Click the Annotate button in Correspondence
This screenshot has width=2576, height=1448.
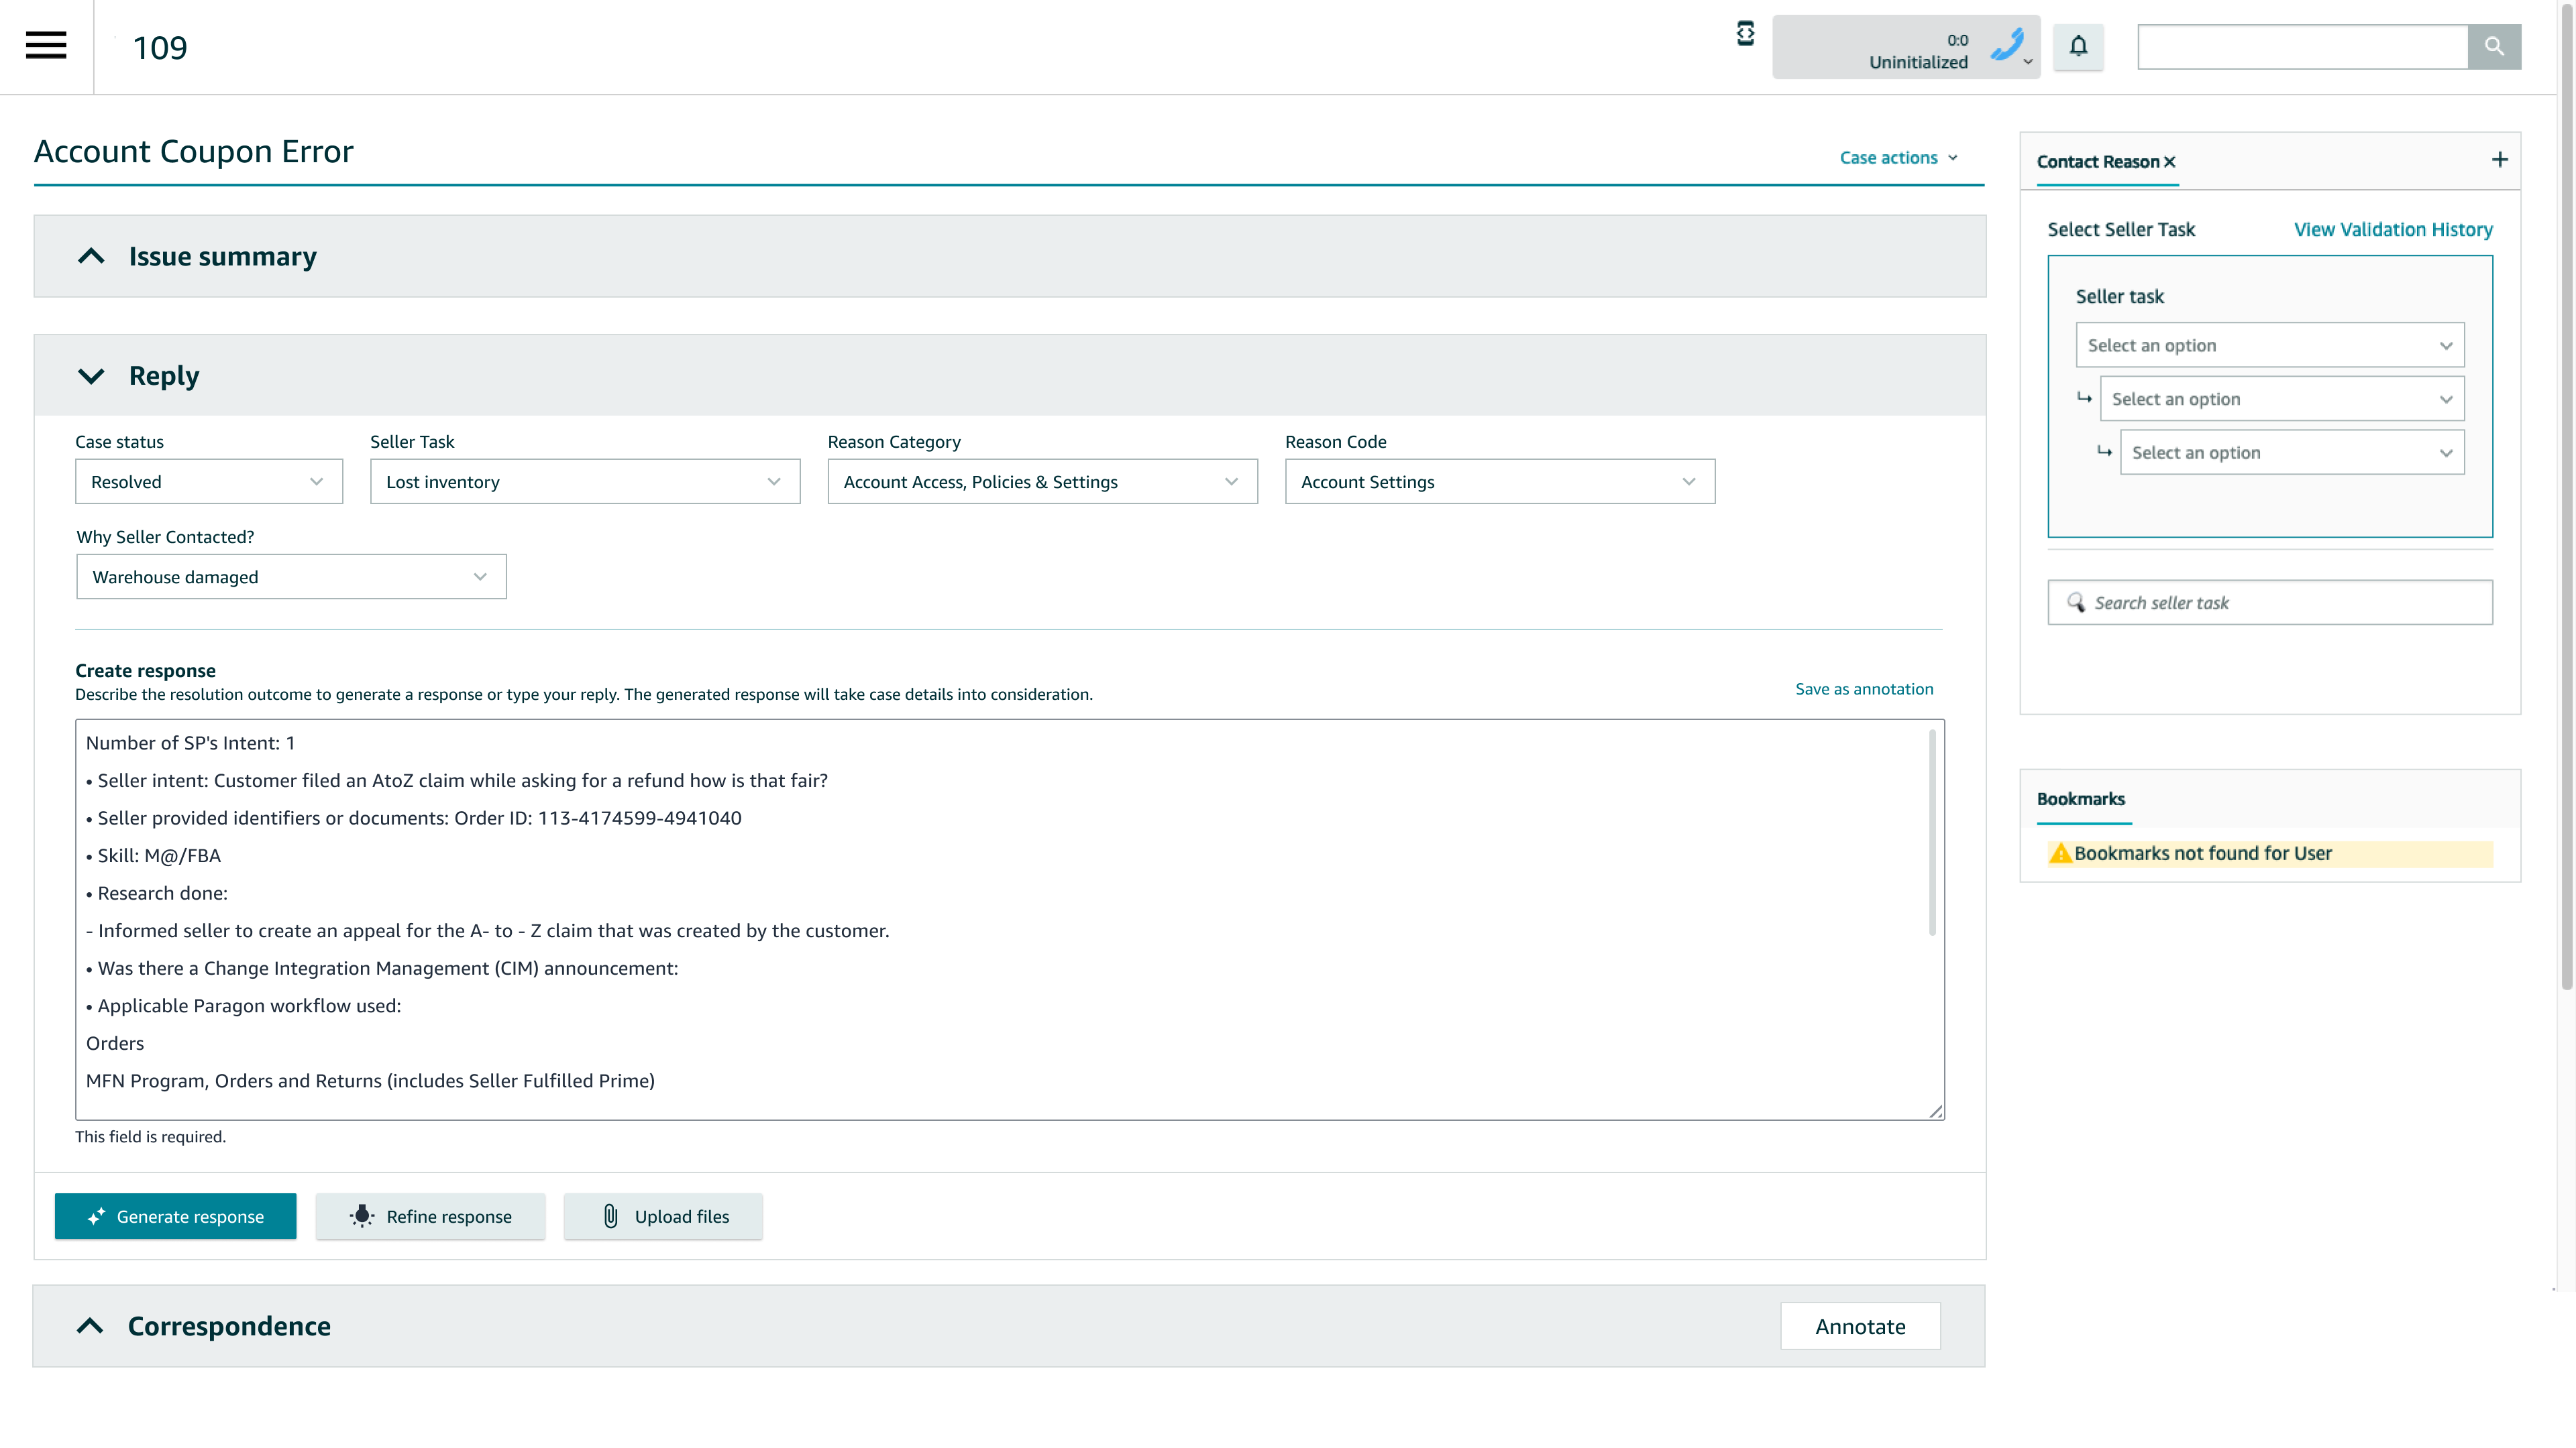point(1860,1326)
